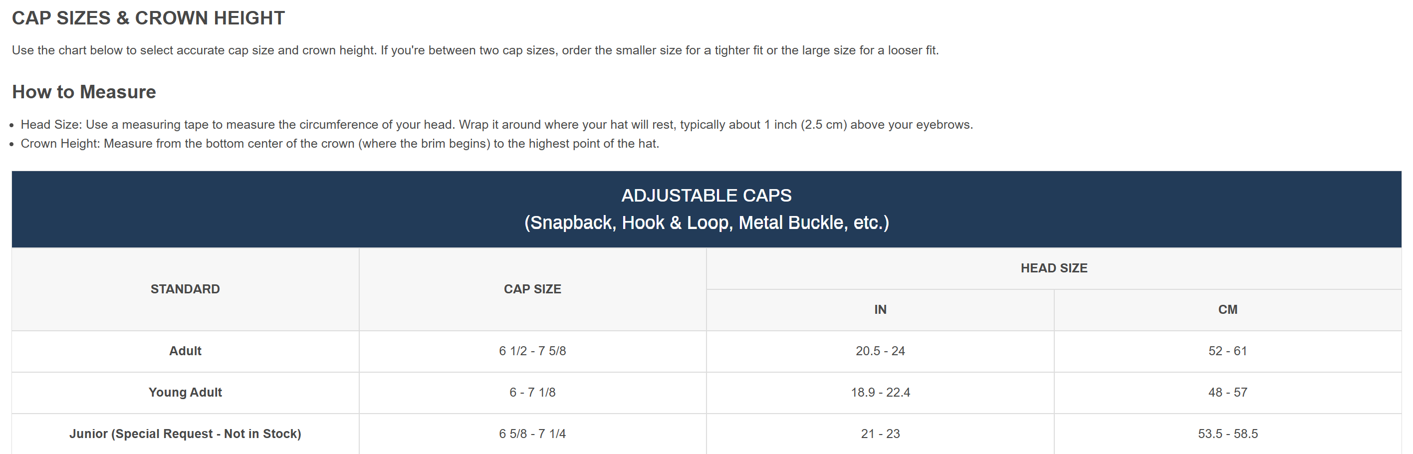Click the IN sub-column header

(880, 310)
